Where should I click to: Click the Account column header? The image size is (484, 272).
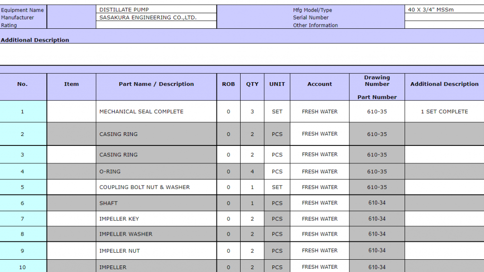click(x=320, y=84)
